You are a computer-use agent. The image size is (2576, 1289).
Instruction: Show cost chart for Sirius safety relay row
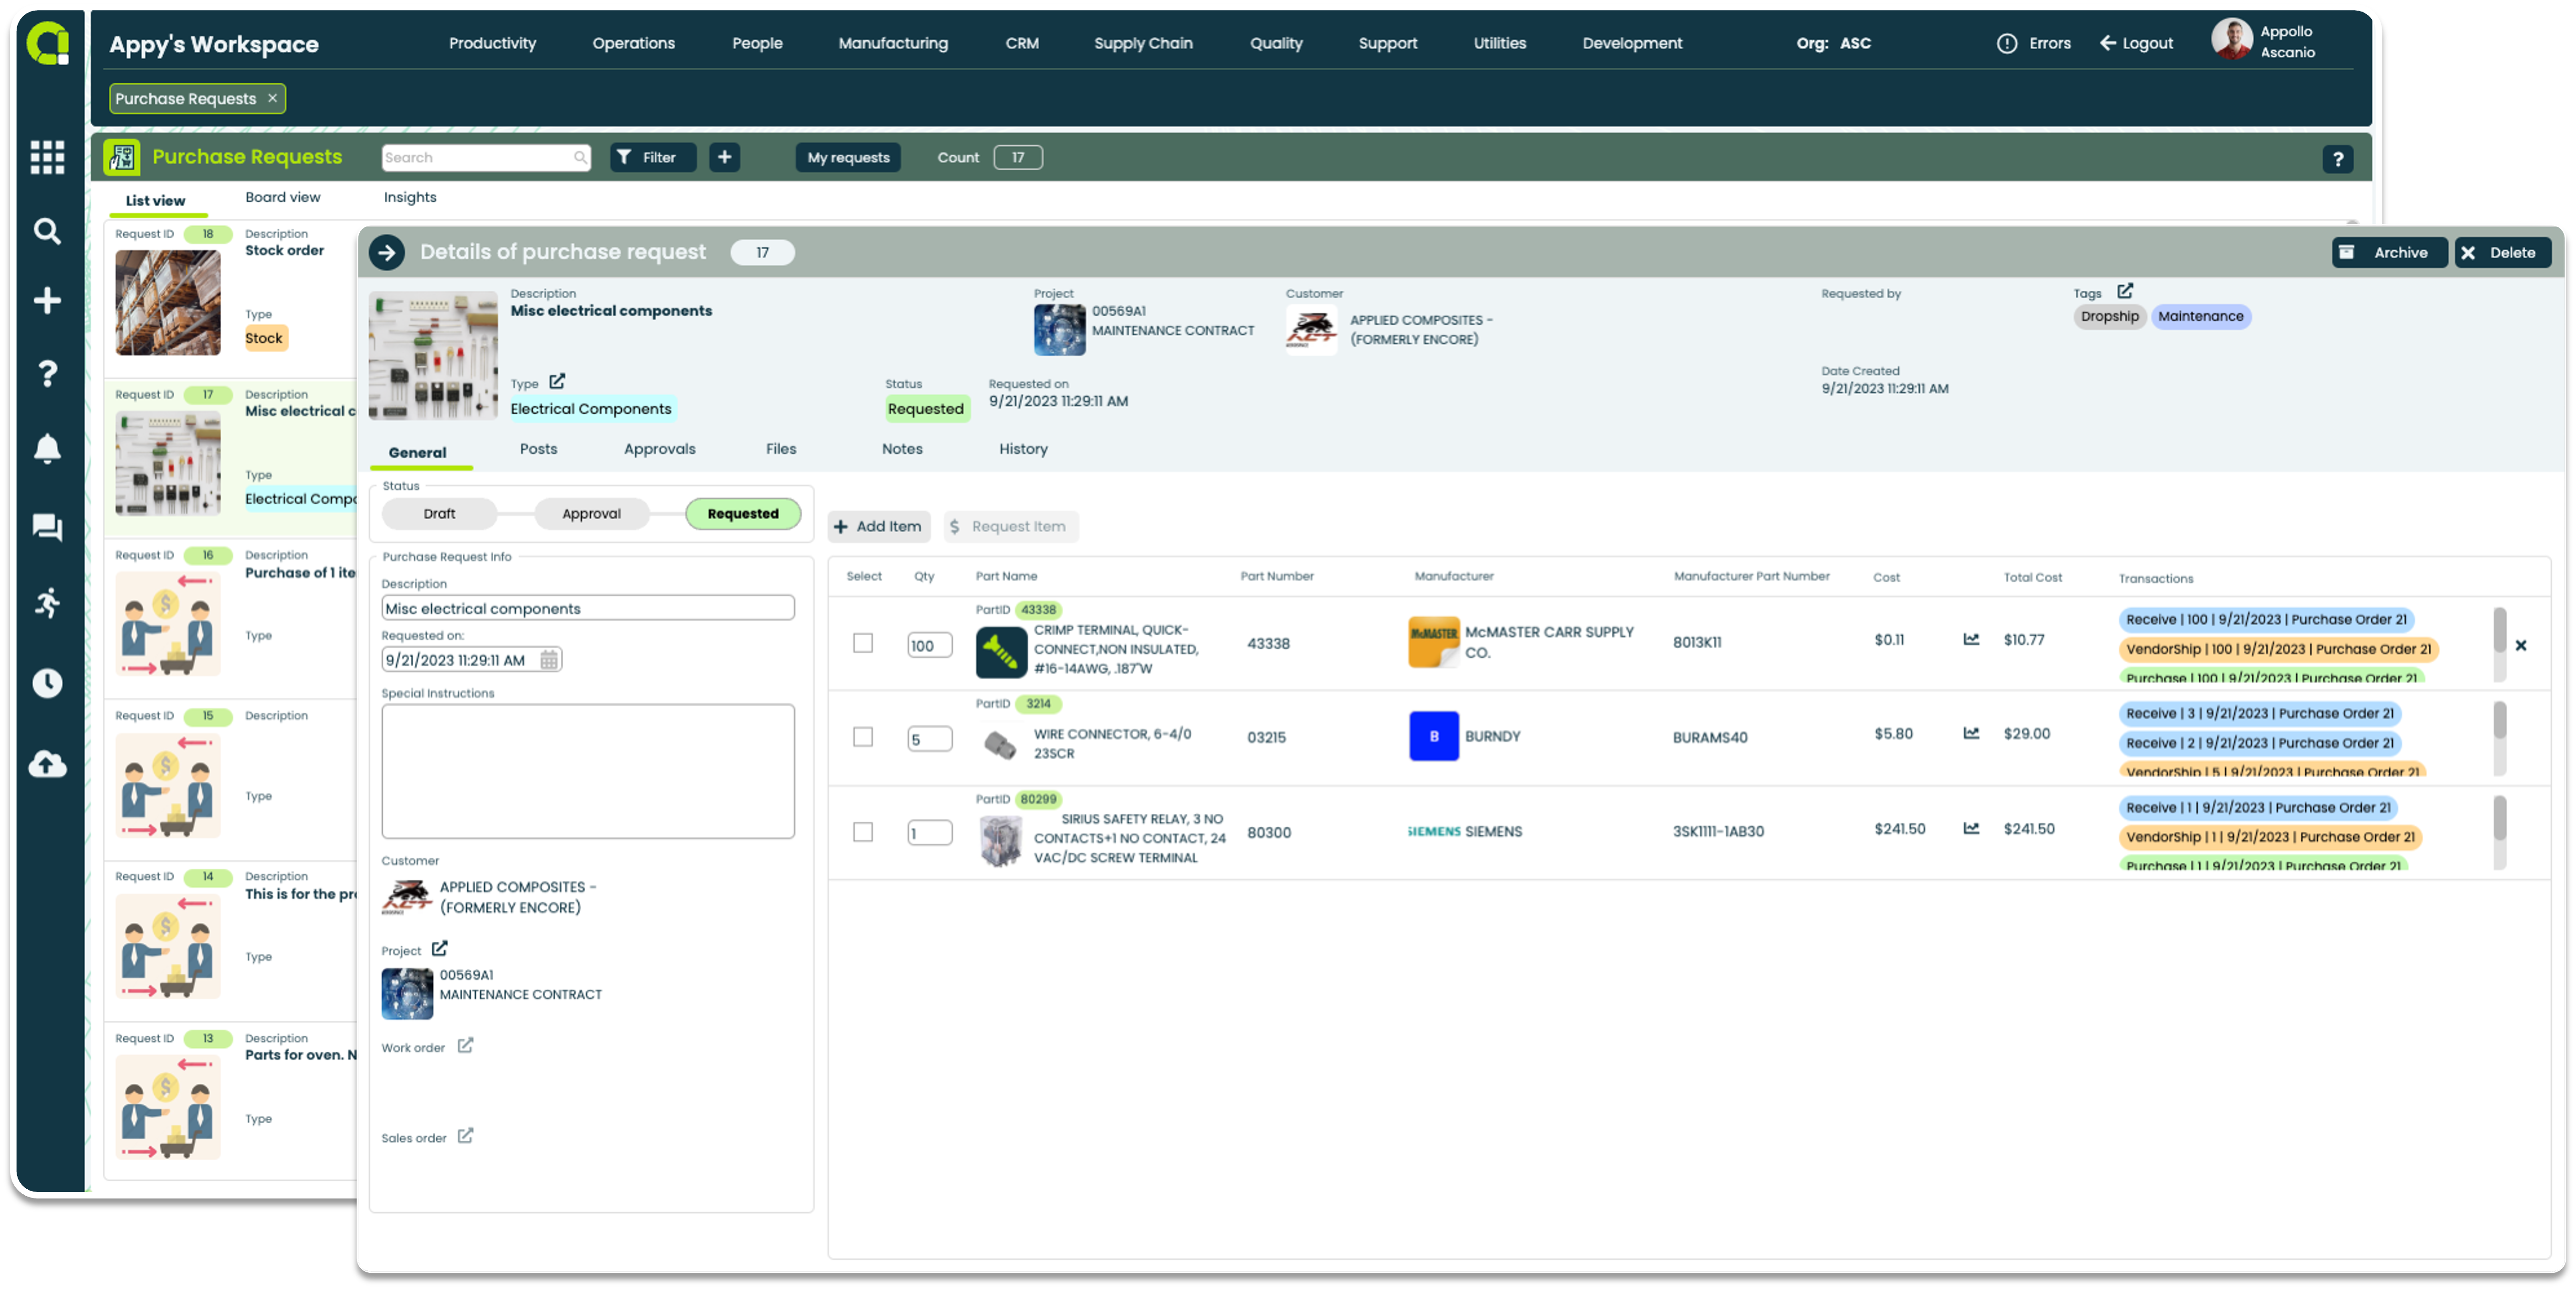pos(1970,828)
